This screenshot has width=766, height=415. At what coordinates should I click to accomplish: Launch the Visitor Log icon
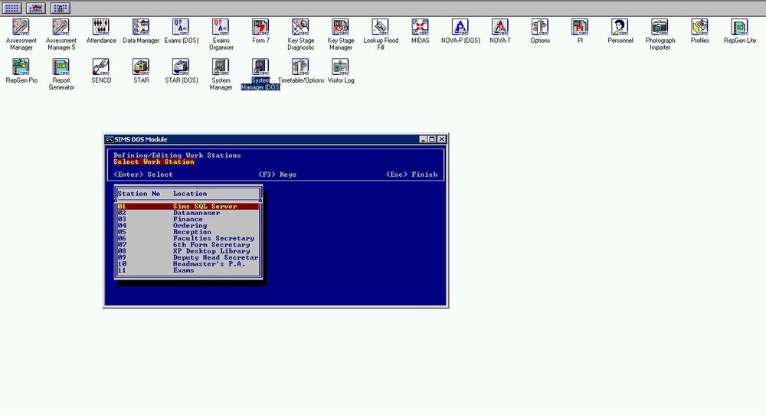pyautogui.click(x=341, y=67)
